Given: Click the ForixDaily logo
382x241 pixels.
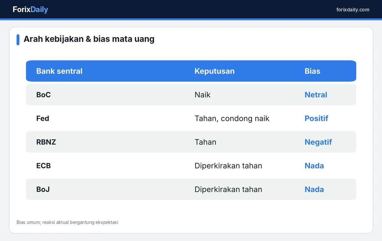Looking at the screenshot, I should tap(30, 10).
